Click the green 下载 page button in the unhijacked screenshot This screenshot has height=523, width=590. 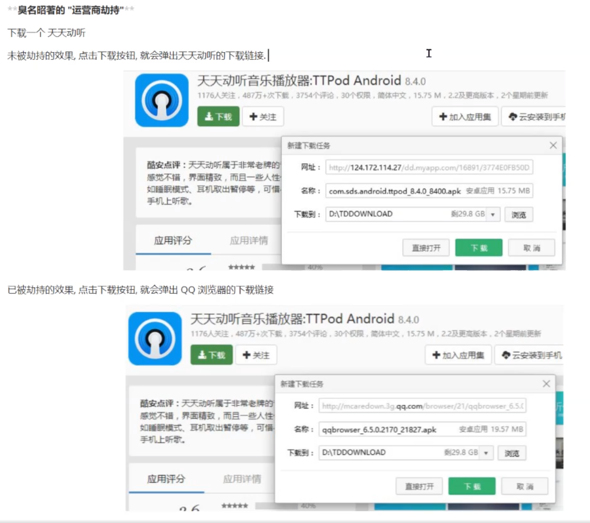tap(218, 117)
